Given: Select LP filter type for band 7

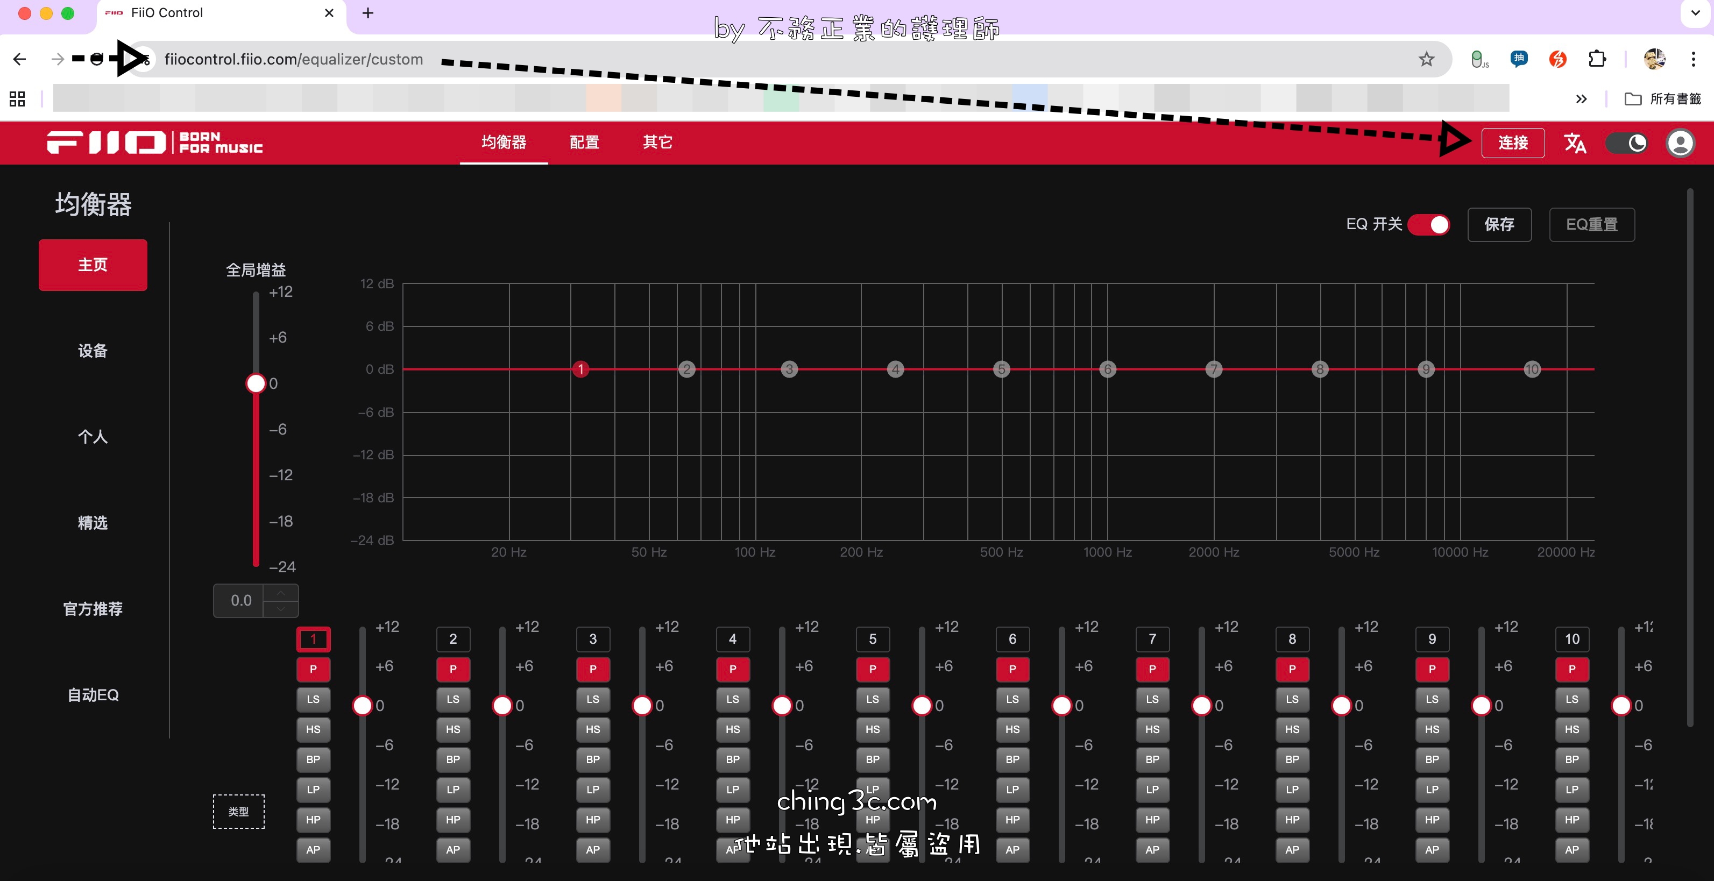Looking at the screenshot, I should (x=1152, y=789).
